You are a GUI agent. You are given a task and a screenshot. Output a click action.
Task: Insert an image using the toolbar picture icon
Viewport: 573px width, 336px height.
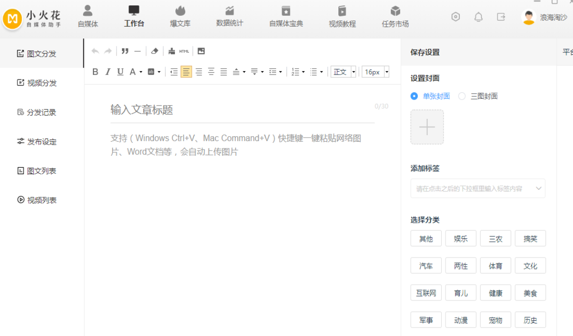pyautogui.click(x=201, y=51)
